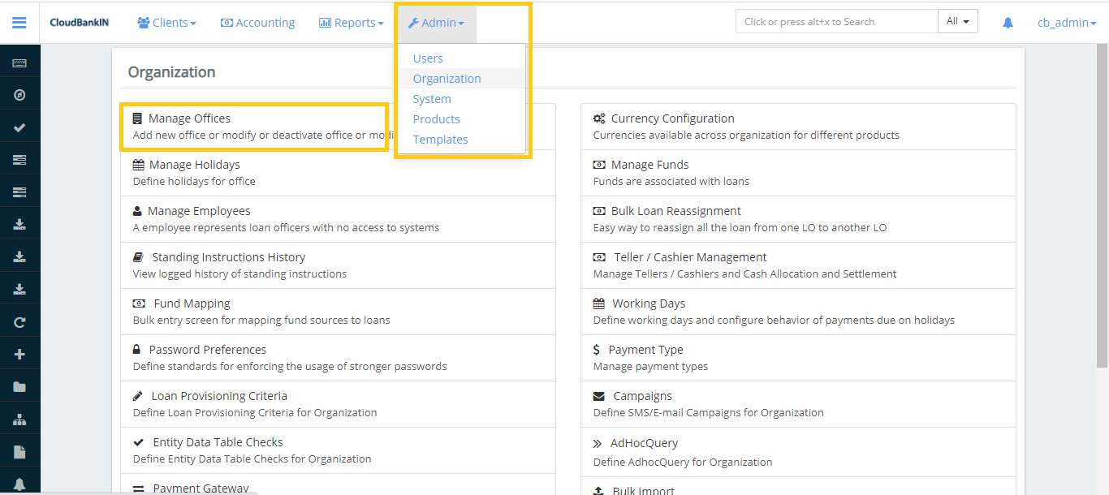Click the refresh icon in the left sidebar
Viewport: 1109px width, 495px height.
click(19, 322)
